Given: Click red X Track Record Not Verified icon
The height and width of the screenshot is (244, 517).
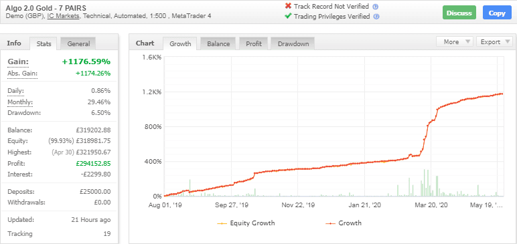Looking at the screenshot, I should point(288,6).
